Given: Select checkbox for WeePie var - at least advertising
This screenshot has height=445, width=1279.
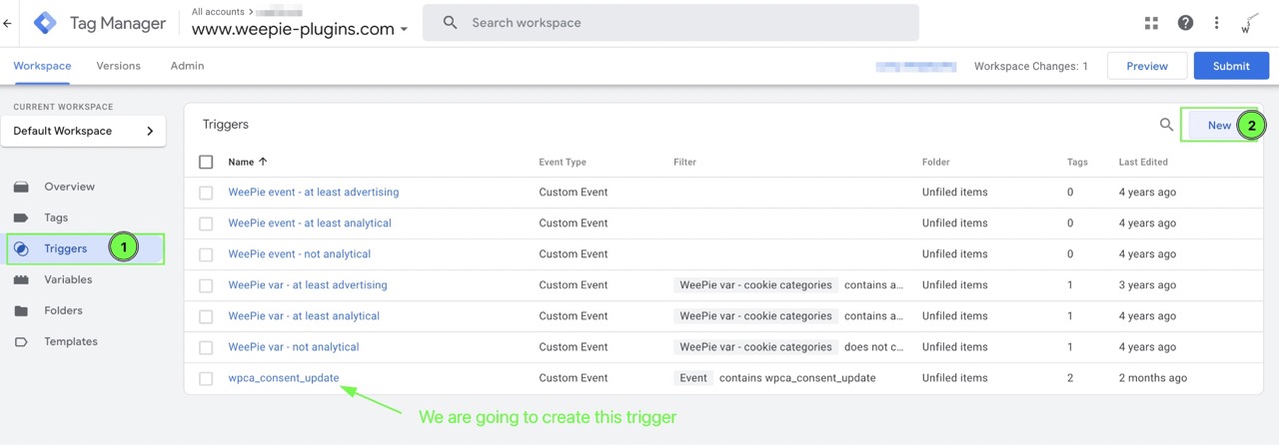Looking at the screenshot, I should [x=206, y=285].
